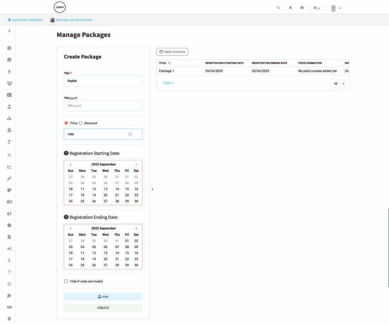Open the user profile icon in the sidebar
This screenshot has width=389, height=324.
[9, 107]
